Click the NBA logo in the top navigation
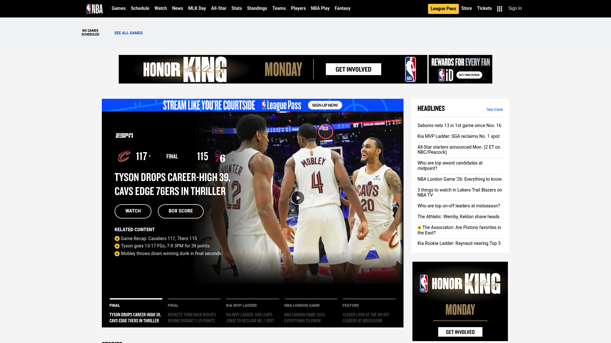 [x=95, y=9]
